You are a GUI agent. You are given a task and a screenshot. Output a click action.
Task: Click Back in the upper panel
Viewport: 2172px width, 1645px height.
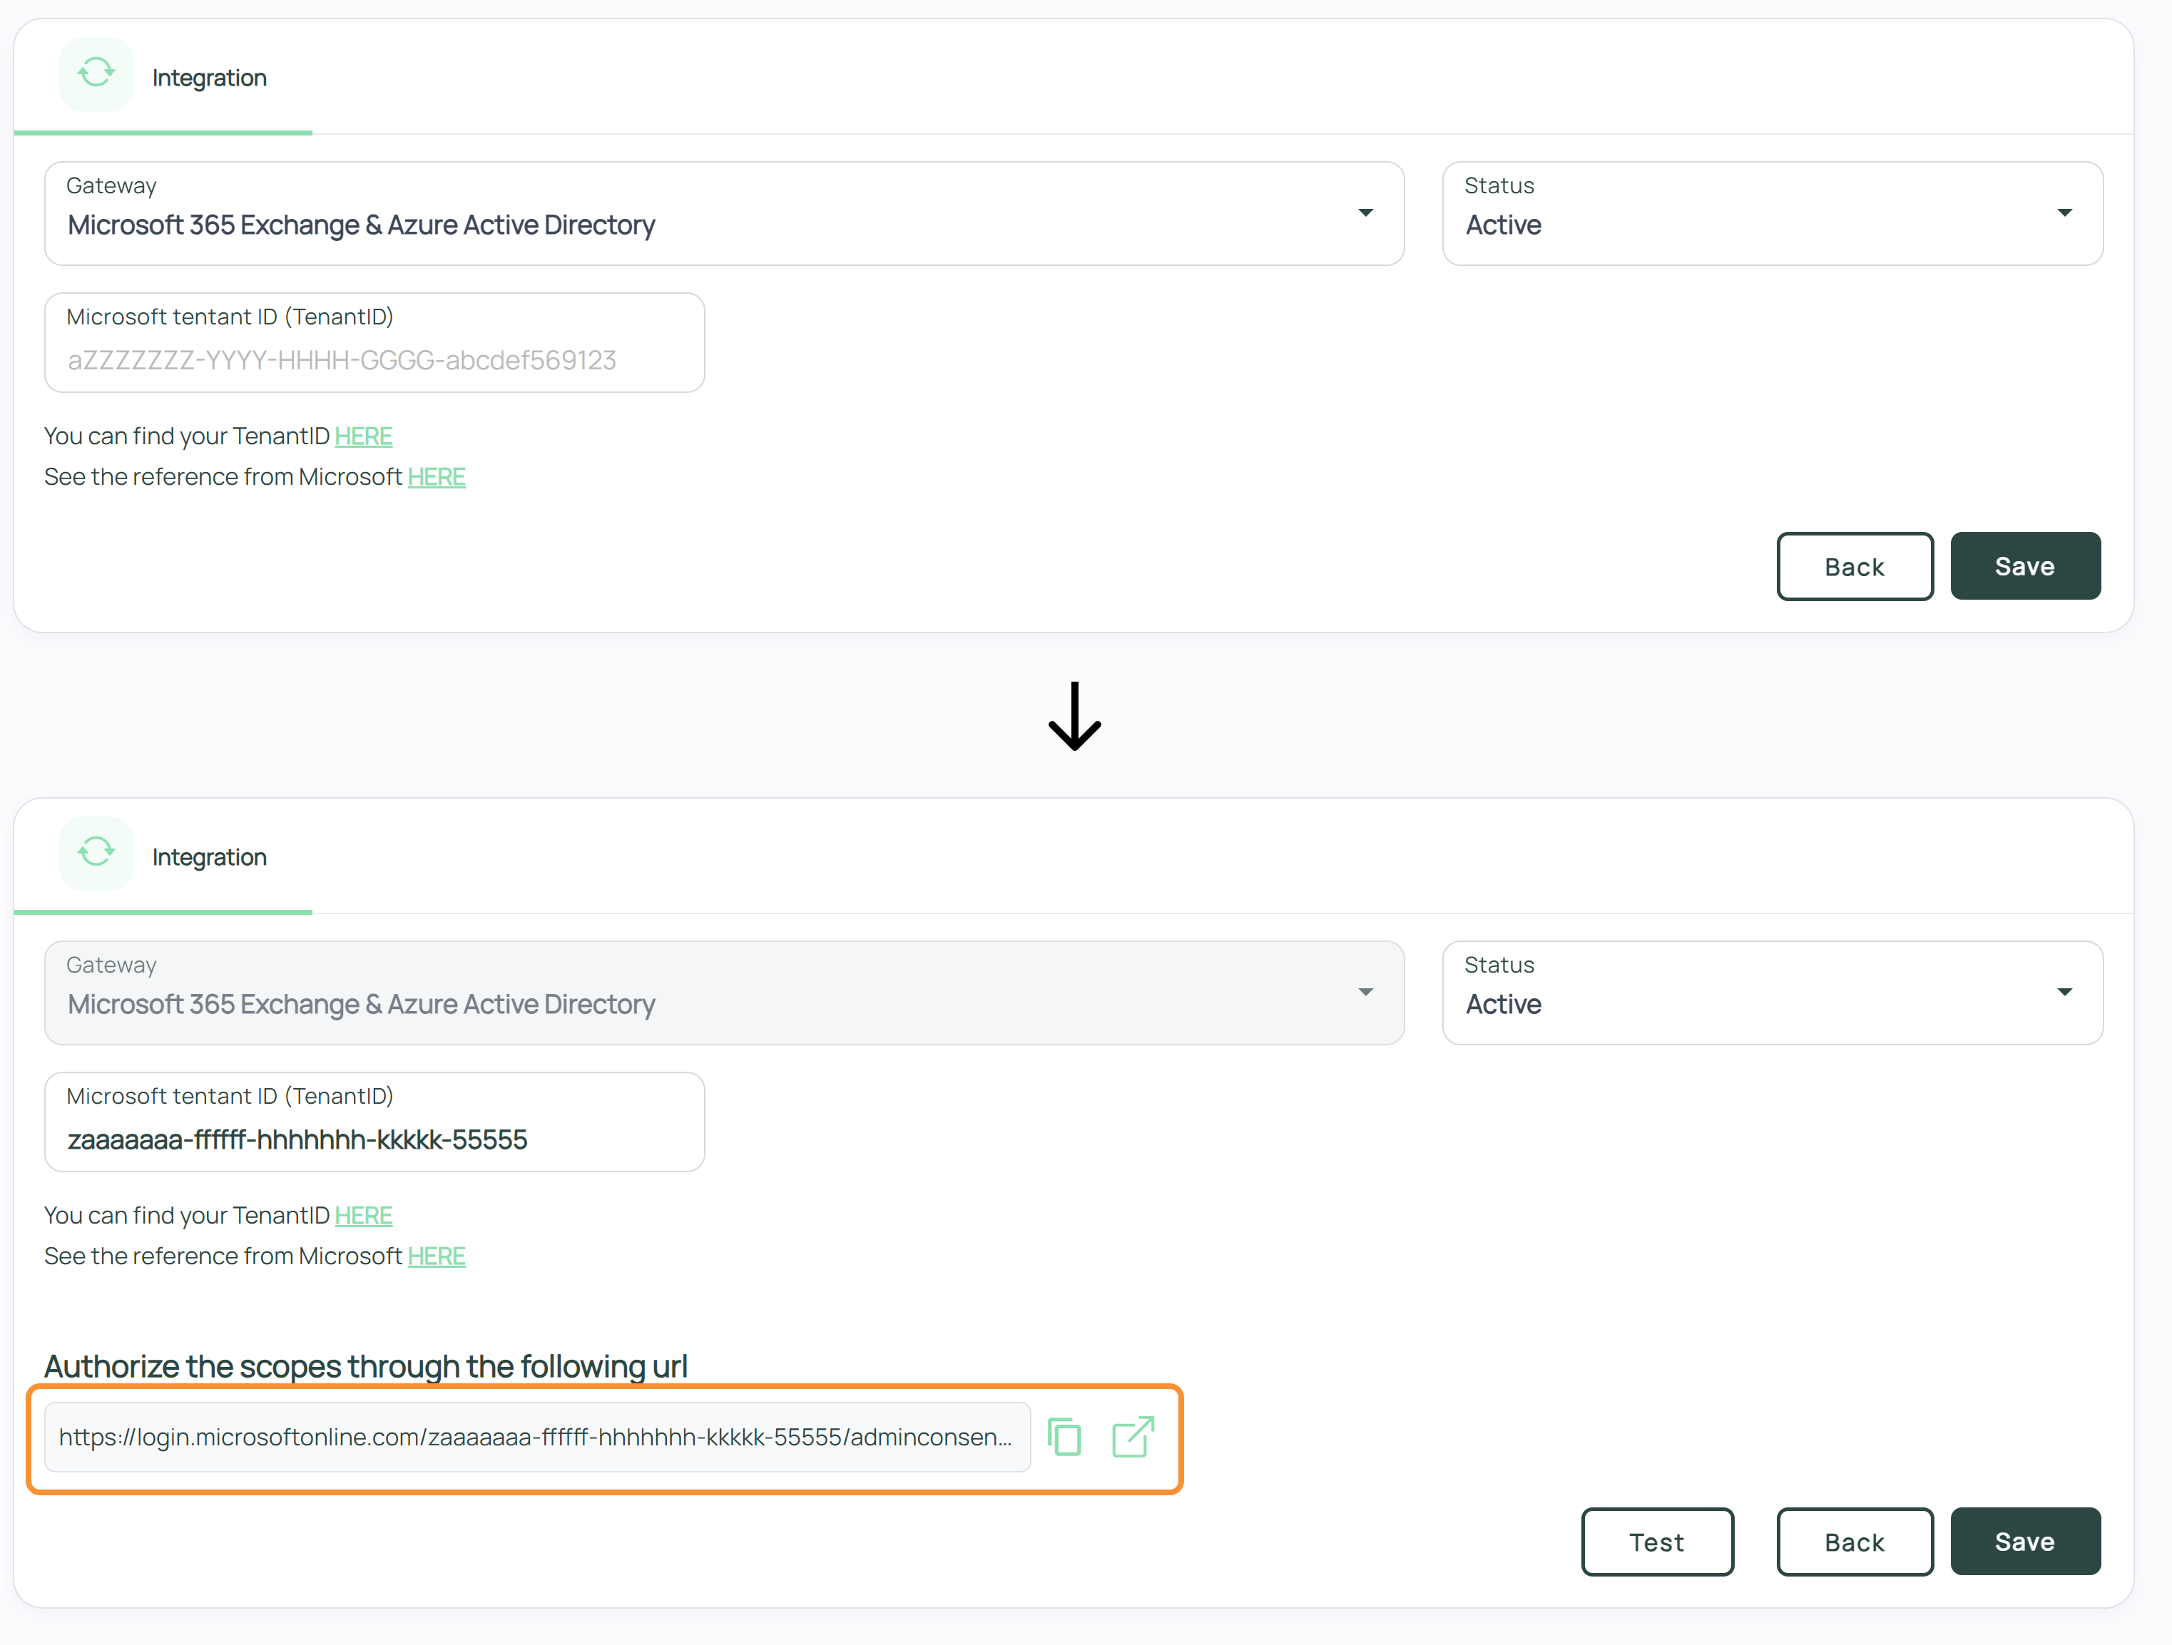[1854, 566]
